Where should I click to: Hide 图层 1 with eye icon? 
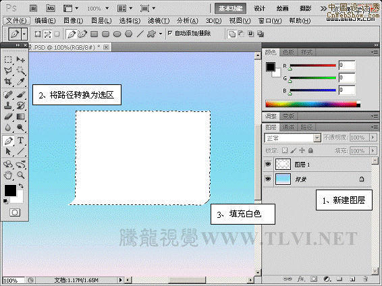pyautogui.click(x=268, y=165)
